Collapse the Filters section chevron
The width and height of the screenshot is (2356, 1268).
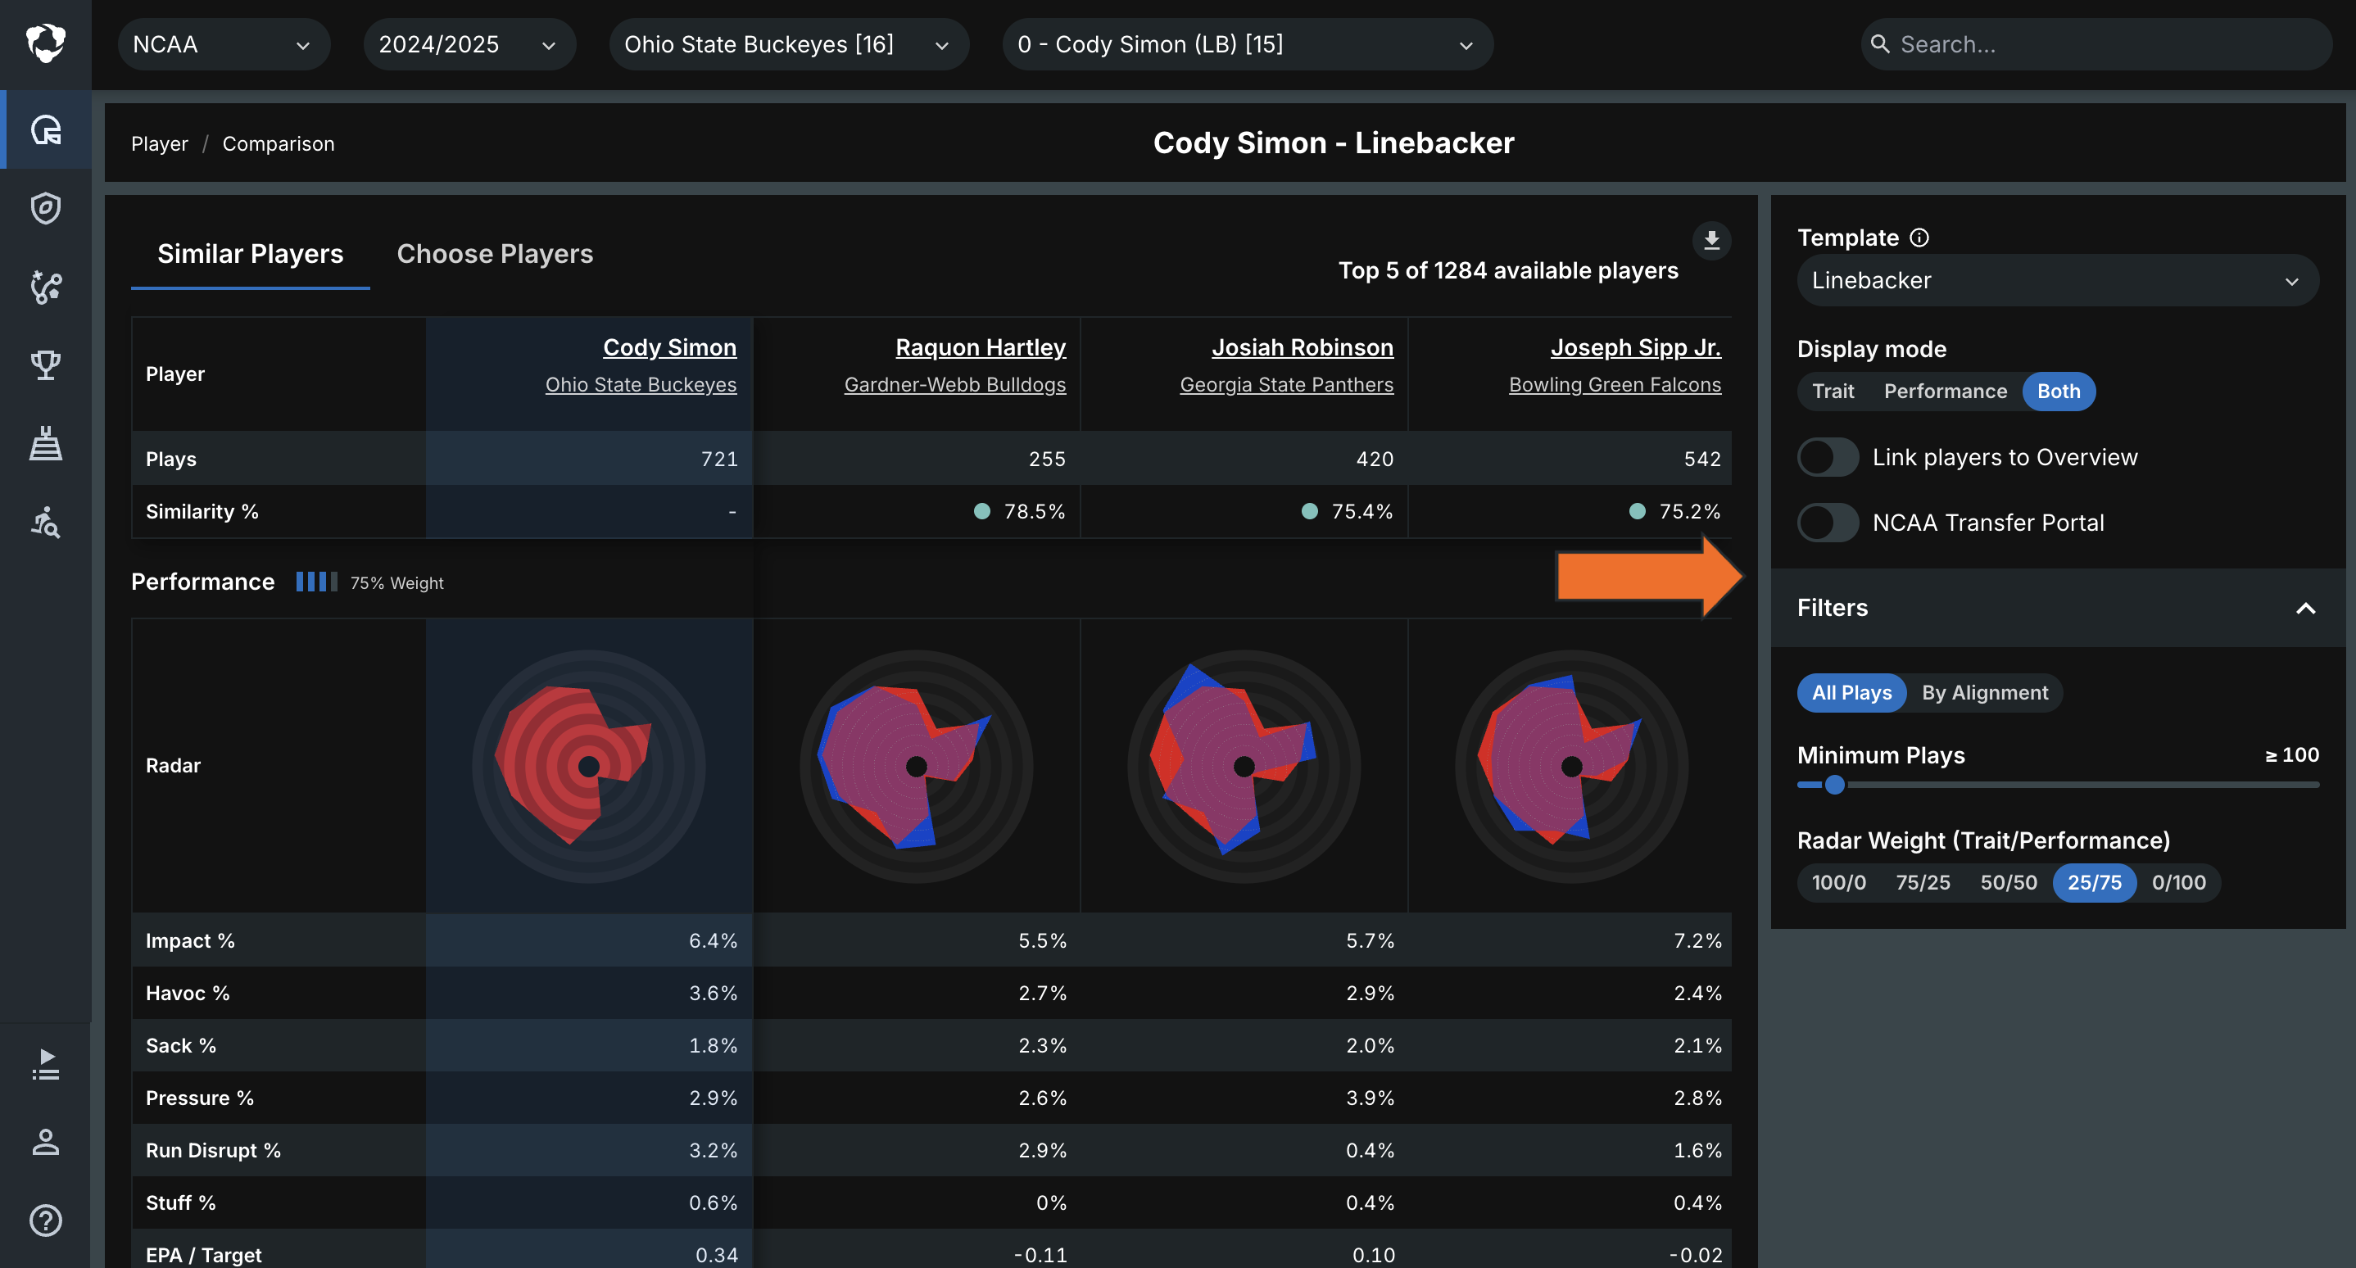point(2306,608)
